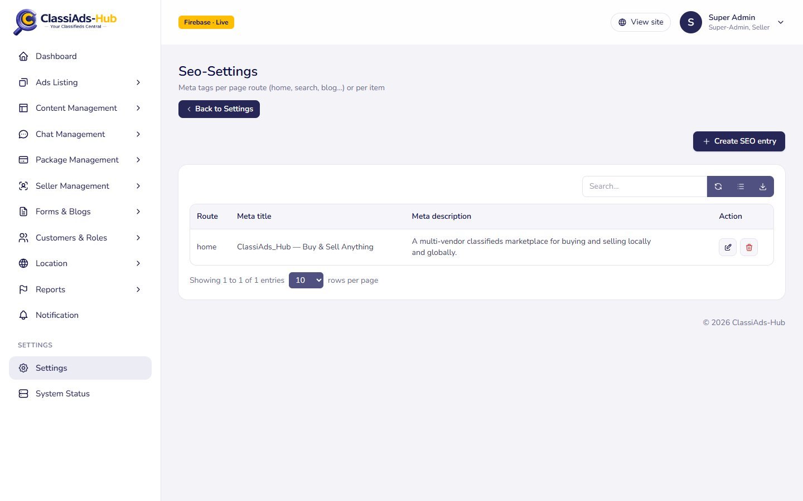803x501 pixels.
Task: Open the column list toggle icon
Action: pos(741,186)
